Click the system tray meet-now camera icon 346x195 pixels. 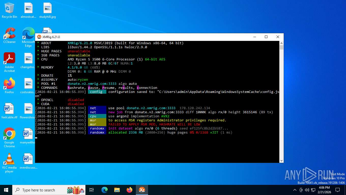[301, 190]
